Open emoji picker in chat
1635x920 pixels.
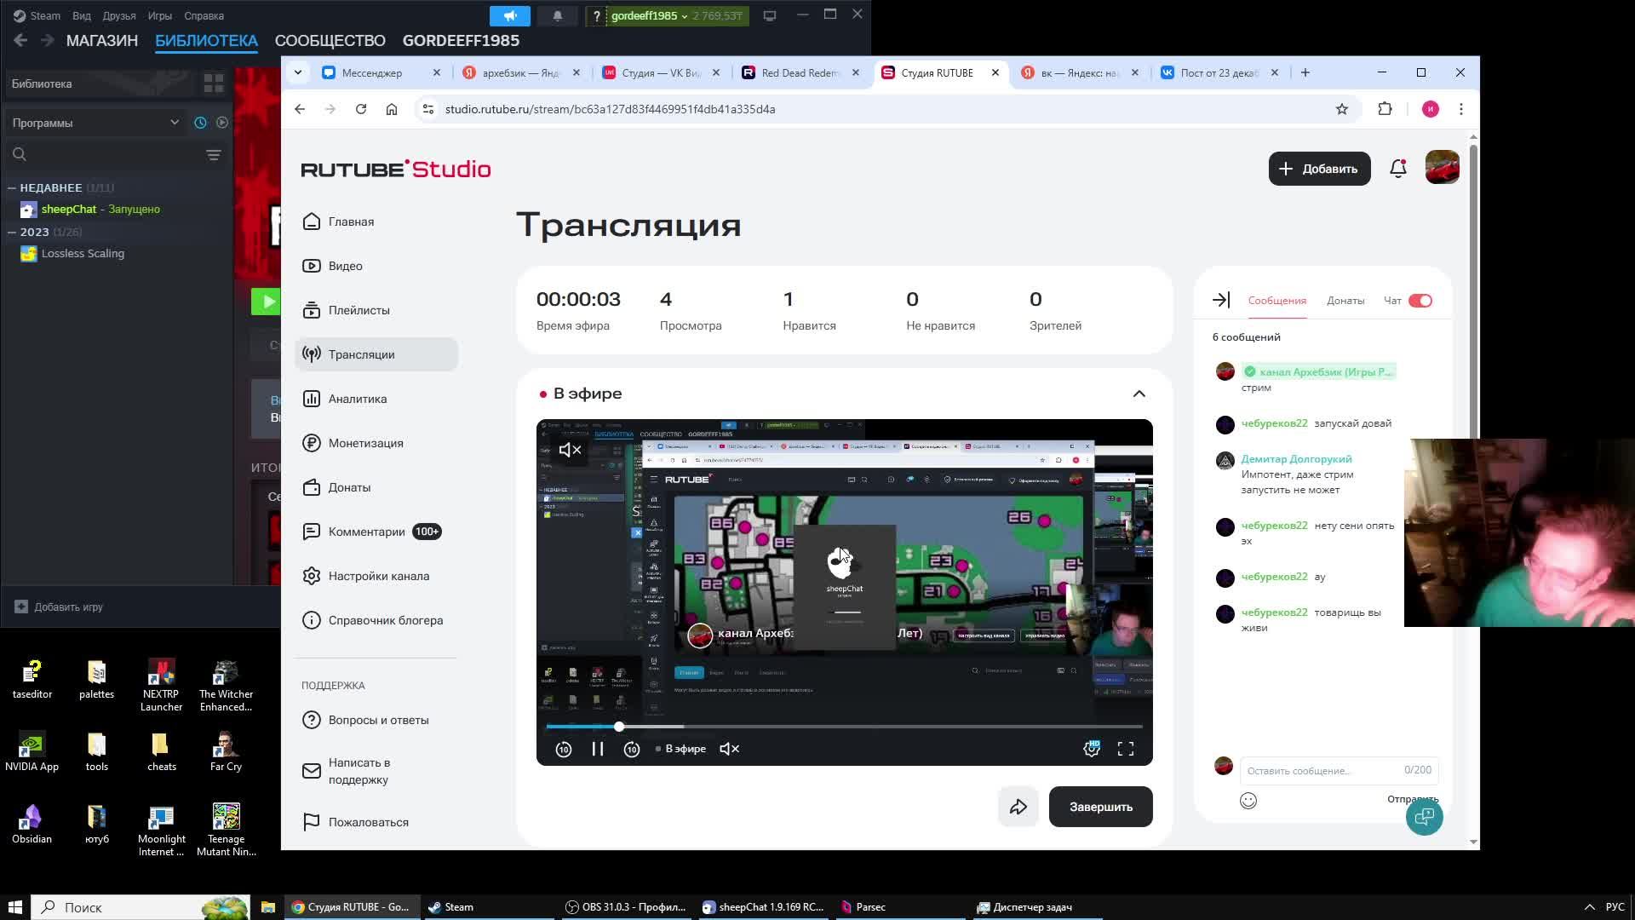(1248, 801)
